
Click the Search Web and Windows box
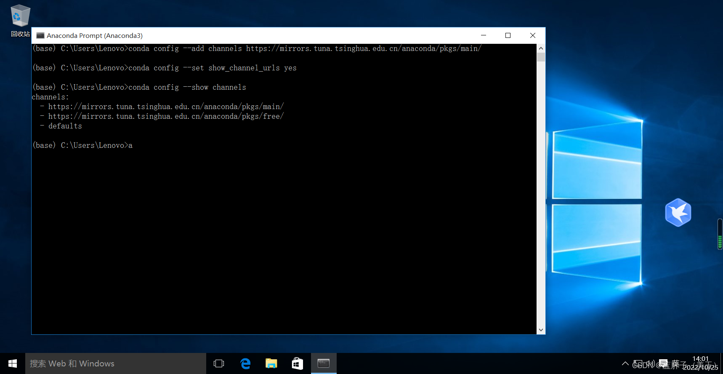(x=116, y=363)
